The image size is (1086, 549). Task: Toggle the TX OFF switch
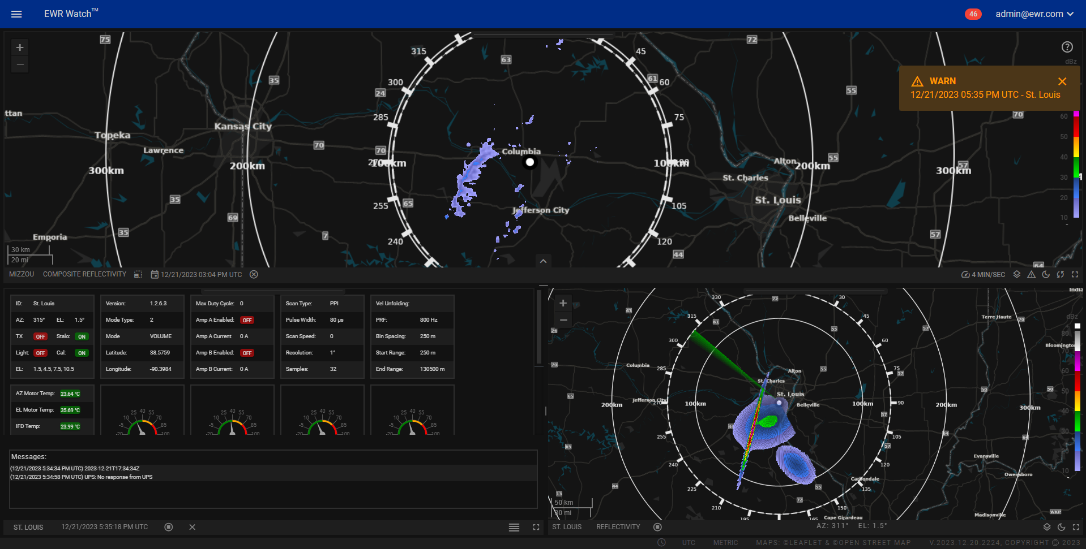pyautogui.click(x=40, y=336)
